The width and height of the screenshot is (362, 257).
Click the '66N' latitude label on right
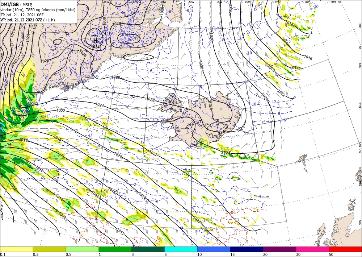tap(360, 66)
